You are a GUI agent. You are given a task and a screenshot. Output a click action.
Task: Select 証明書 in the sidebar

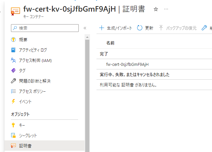[x=45, y=146]
